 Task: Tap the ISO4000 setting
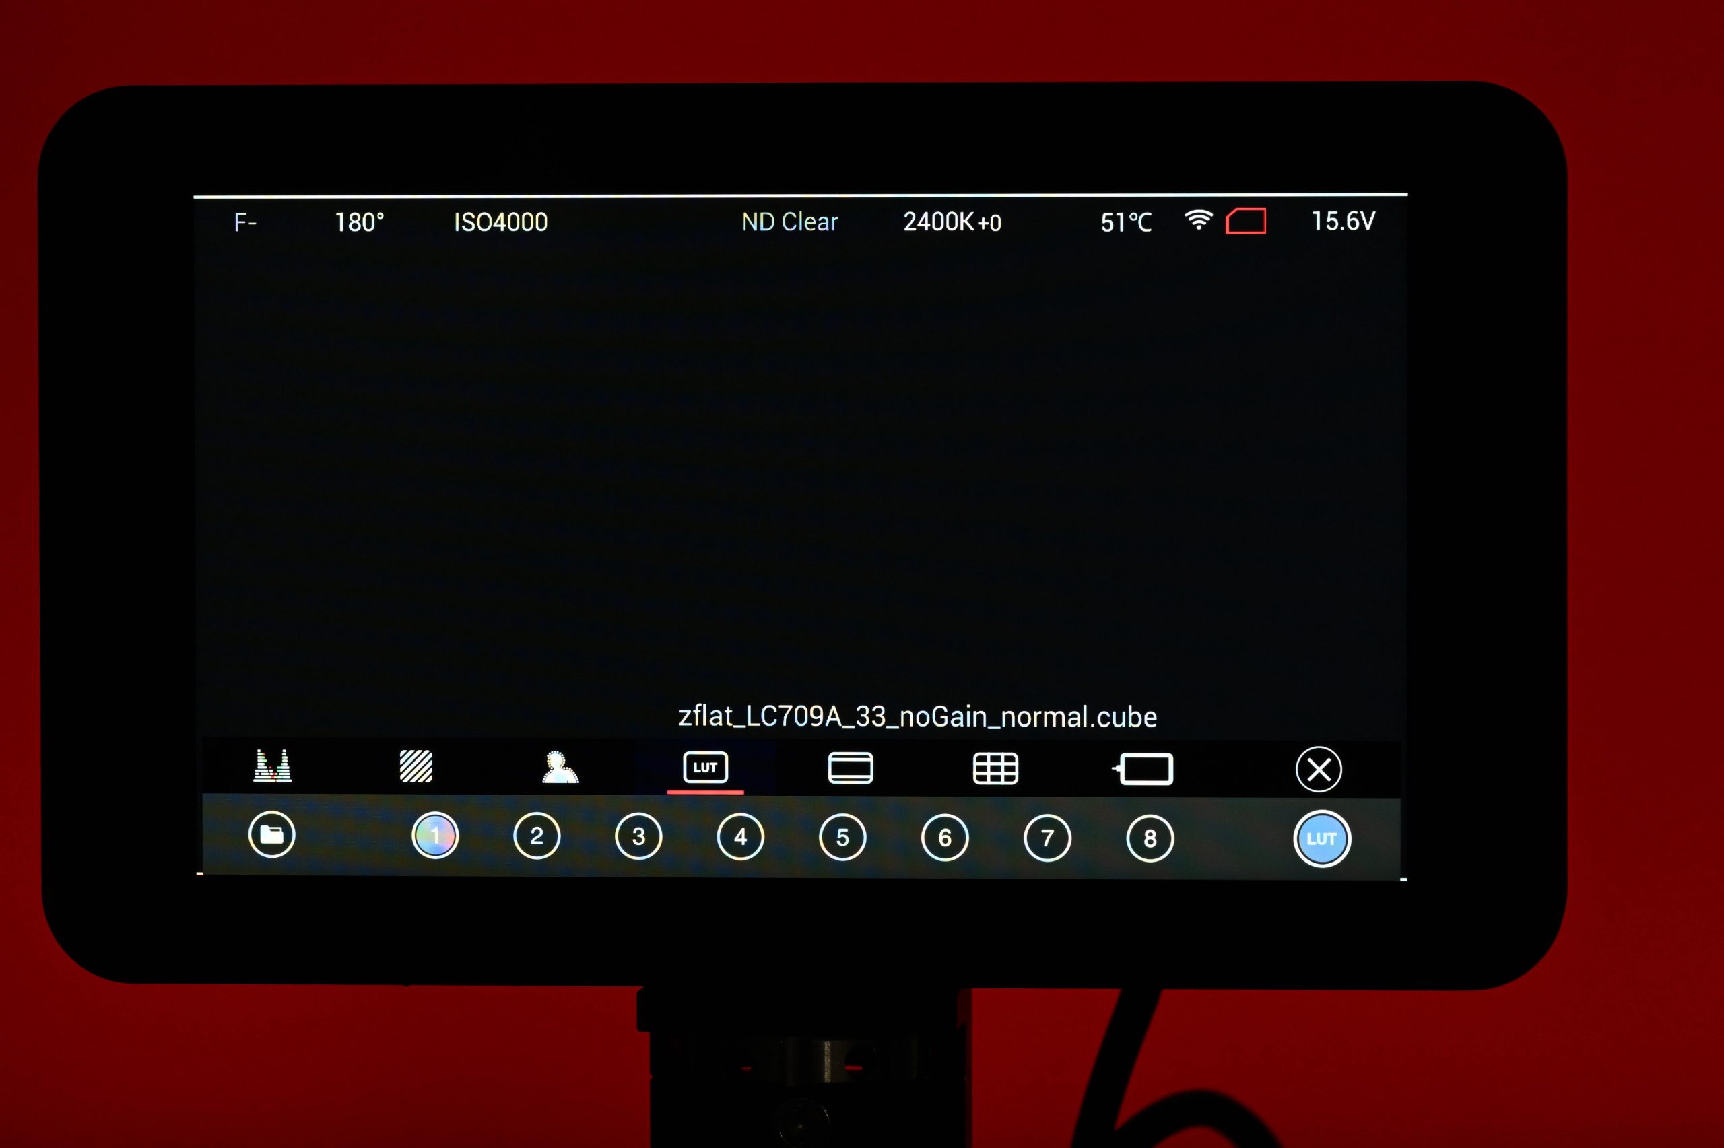point(501,222)
